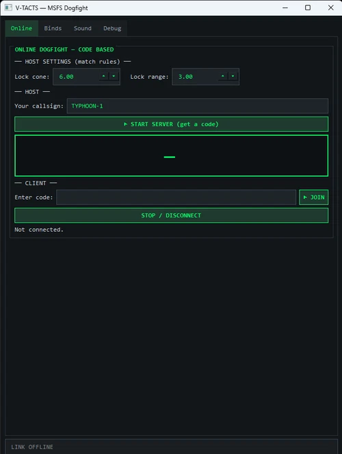
Task: Click the server code display box
Action: tap(171, 156)
